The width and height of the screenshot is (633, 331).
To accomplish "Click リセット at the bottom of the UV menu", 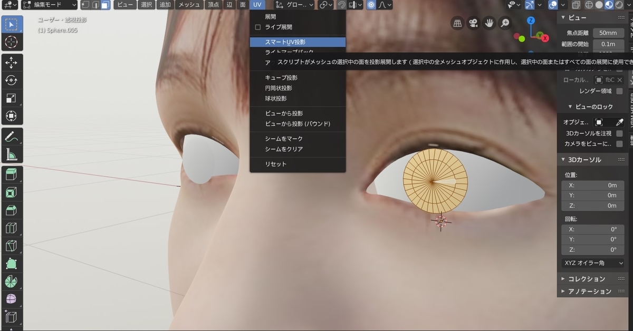I will click(277, 164).
